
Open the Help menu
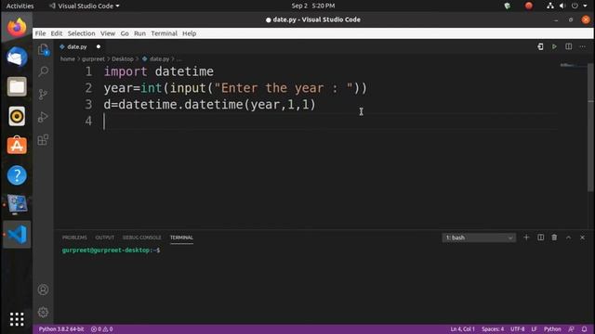click(x=189, y=33)
